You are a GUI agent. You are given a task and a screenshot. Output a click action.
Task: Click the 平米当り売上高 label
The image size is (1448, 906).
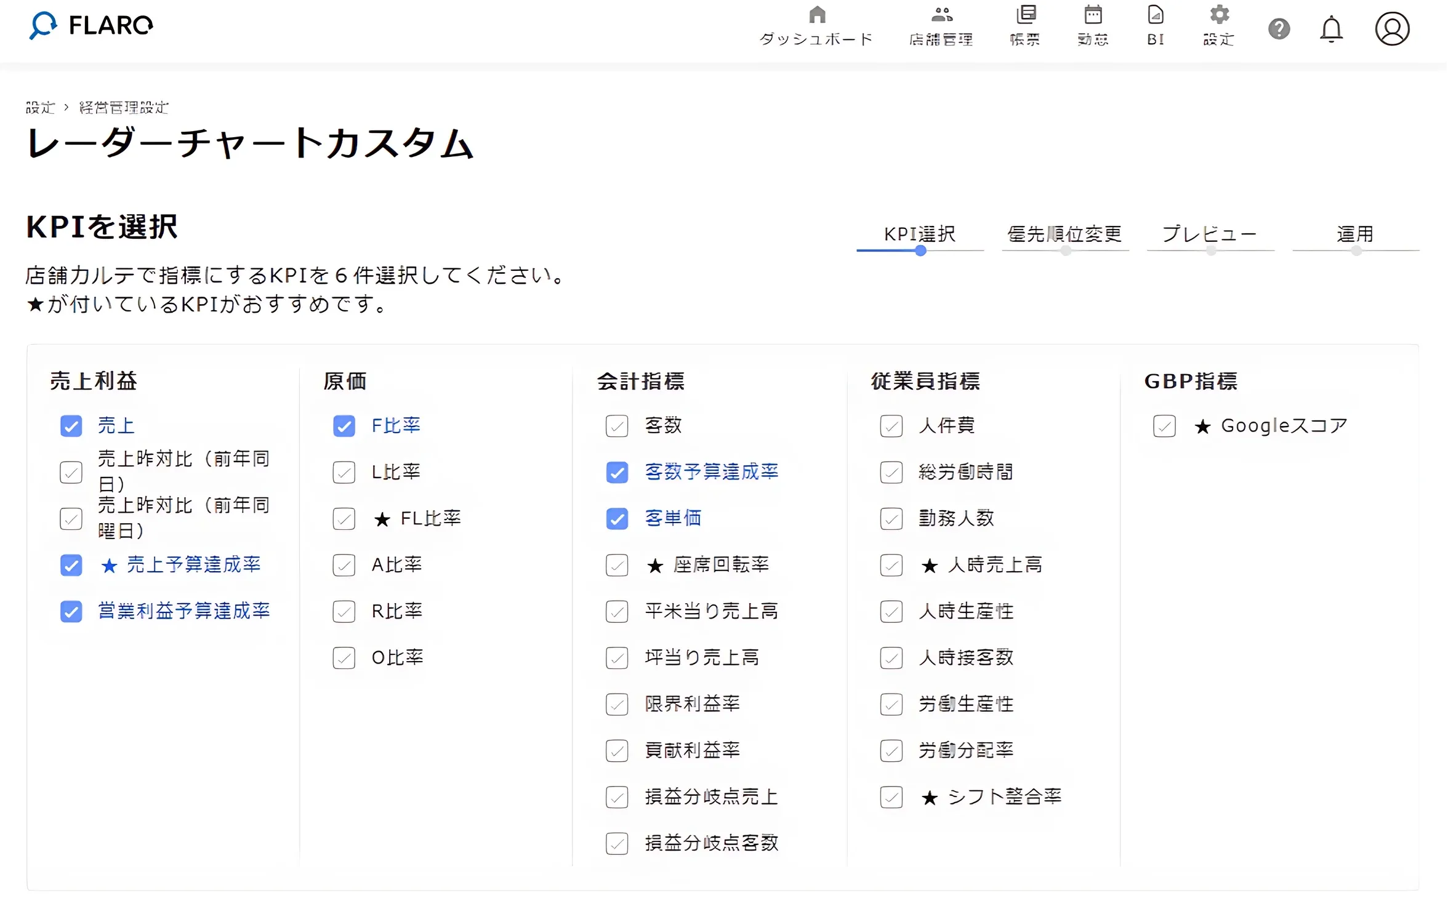[x=712, y=611]
